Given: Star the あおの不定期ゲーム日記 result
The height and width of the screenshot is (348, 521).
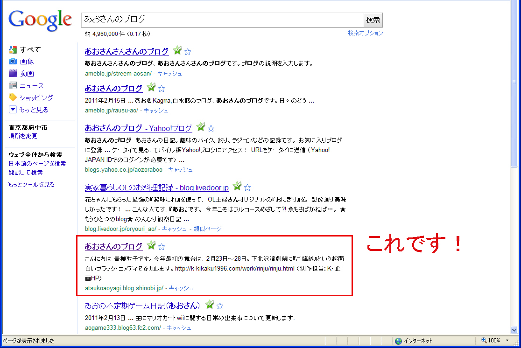Looking at the screenshot, I should tap(219, 306).
